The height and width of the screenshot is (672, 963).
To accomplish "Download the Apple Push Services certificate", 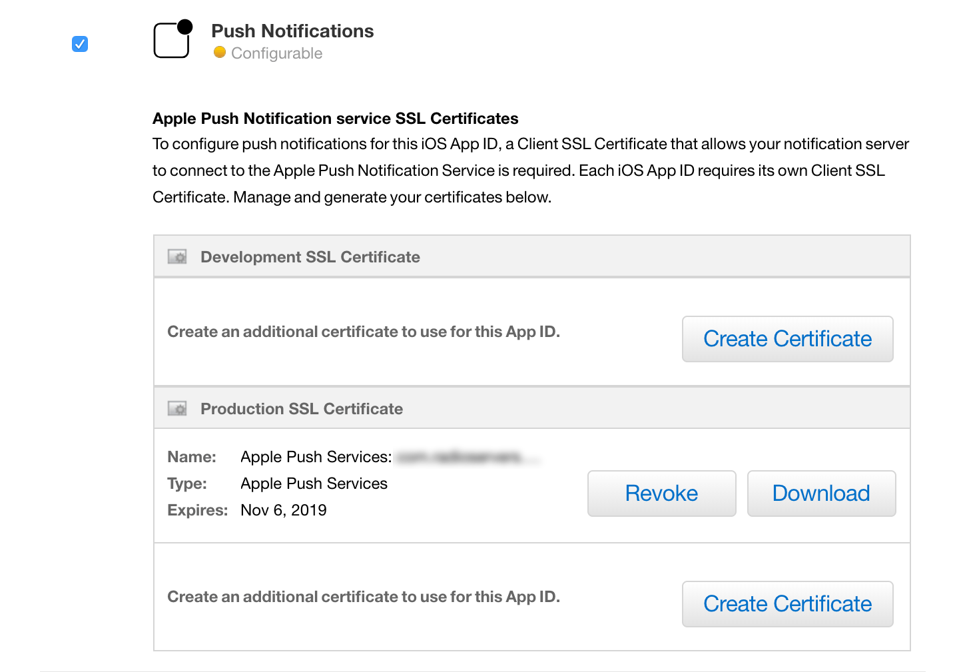I will pyautogui.click(x=820, y=494).
